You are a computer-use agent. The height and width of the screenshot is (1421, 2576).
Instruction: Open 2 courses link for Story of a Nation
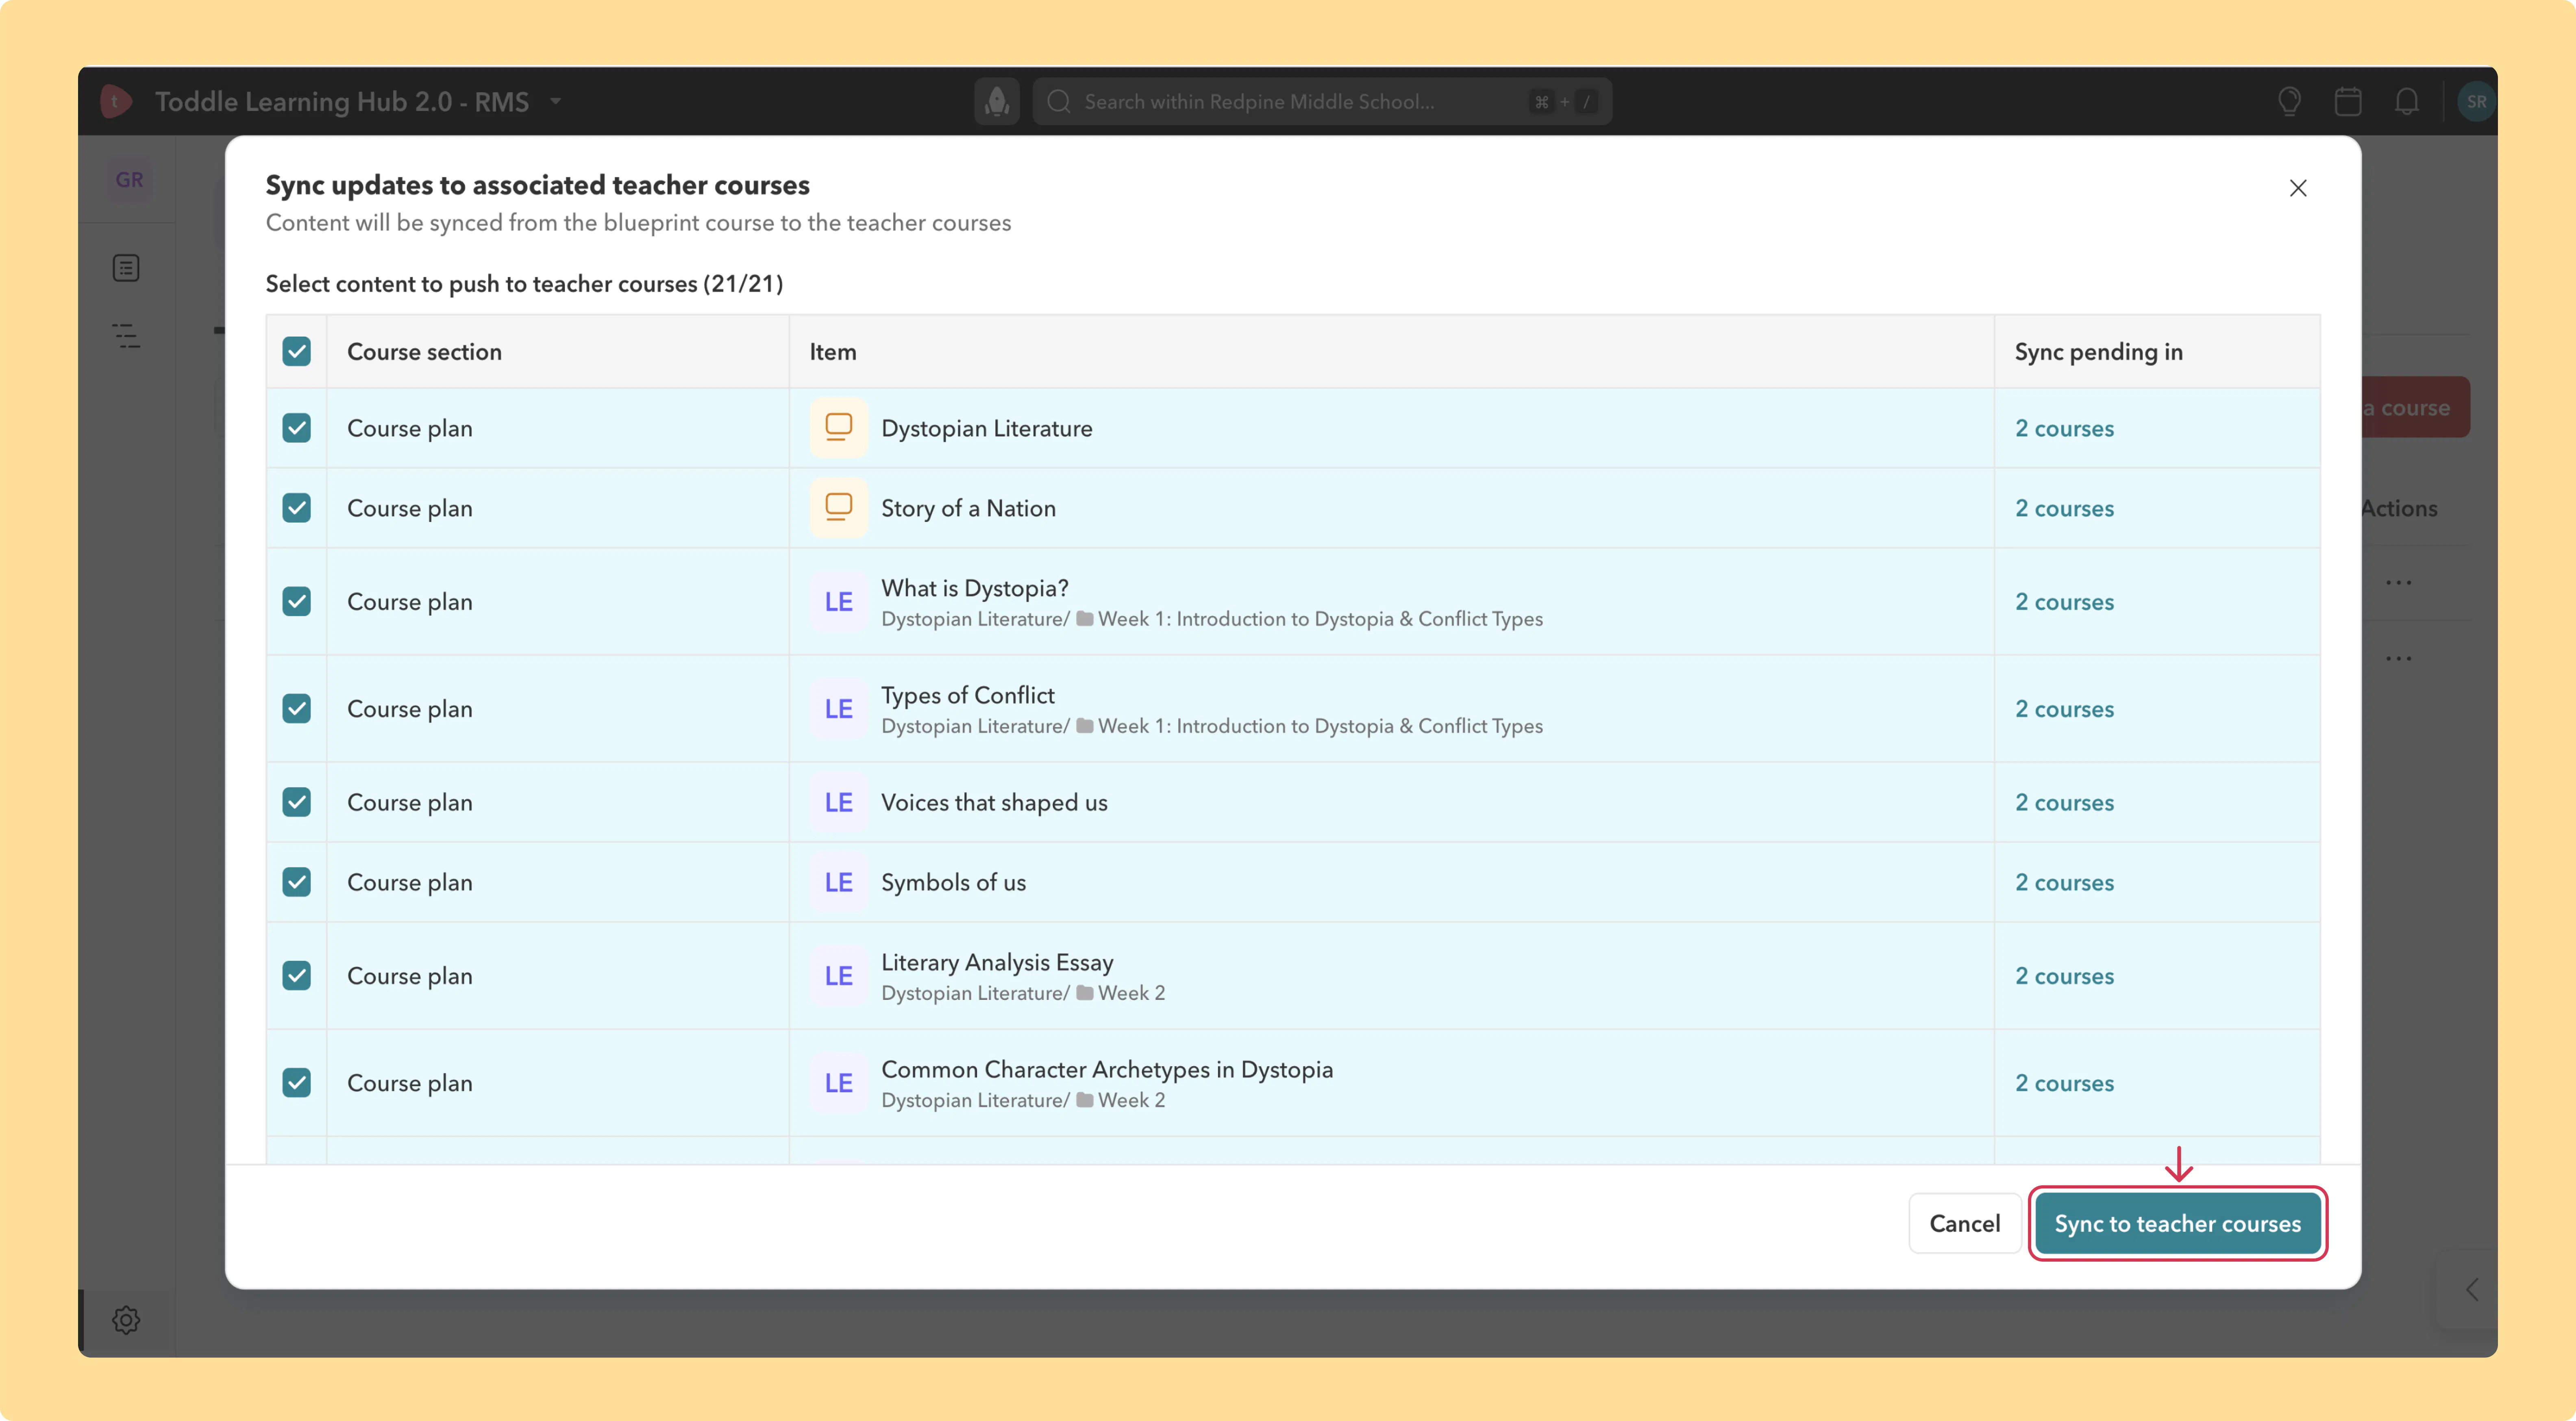[2064, 509]
